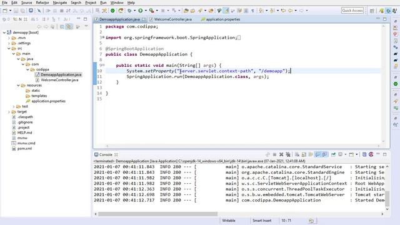Select application.properties in Package Explorer
The image size is (400, 225).
[x=49, y=101]
